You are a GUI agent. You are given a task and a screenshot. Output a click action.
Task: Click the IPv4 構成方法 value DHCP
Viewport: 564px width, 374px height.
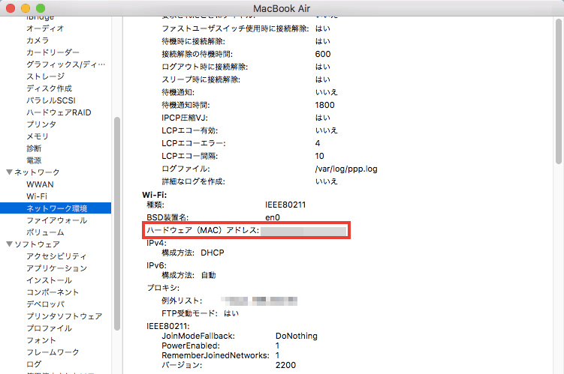coord(213,253)
